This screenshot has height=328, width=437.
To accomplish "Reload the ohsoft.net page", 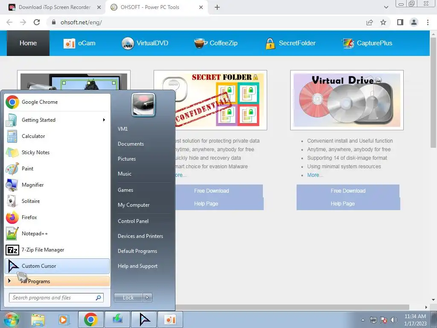I will 37,22.
